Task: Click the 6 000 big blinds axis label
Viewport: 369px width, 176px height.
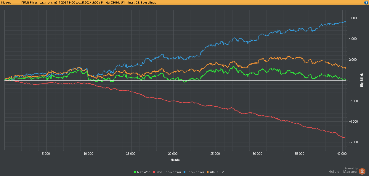Action: (353, 18)
